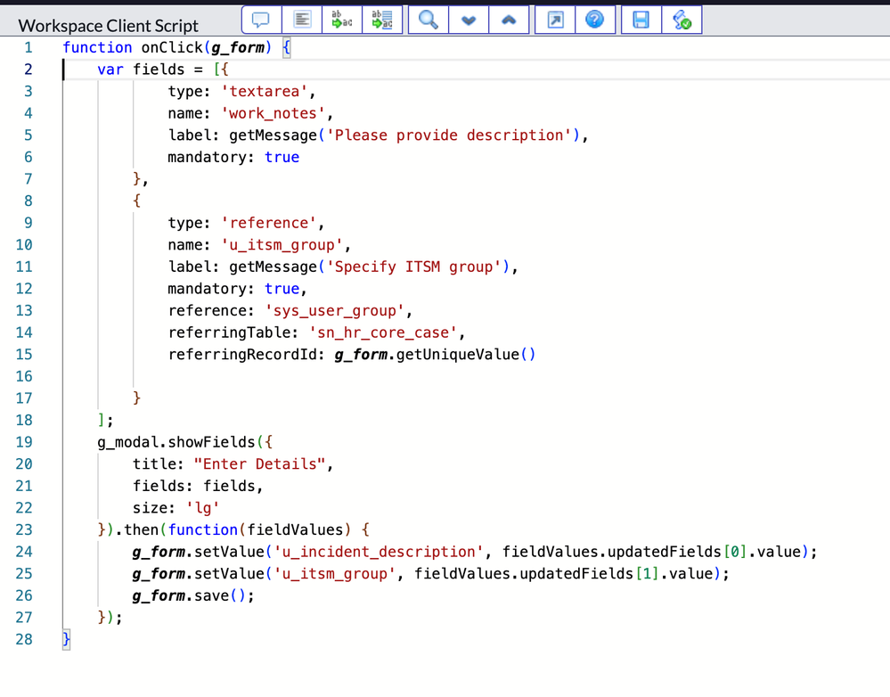Toggle full screen script editor
This screenshot has height=697, width=890.
[x=555, y=20]
